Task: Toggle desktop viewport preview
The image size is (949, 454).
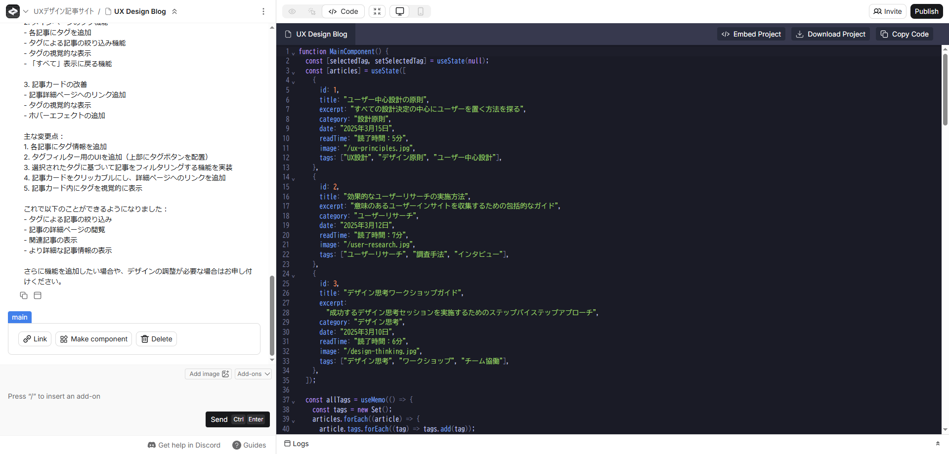Action: coord(399,11)
